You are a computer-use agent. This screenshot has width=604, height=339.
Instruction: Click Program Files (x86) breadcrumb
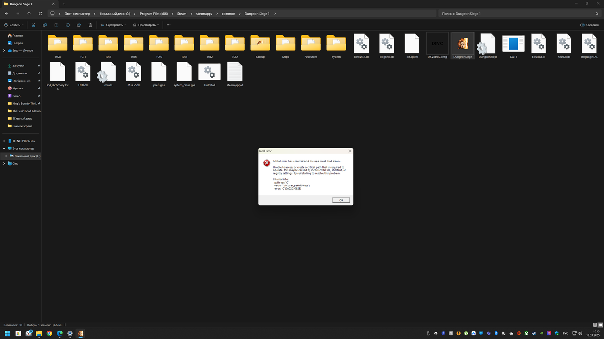coord(153,14)
